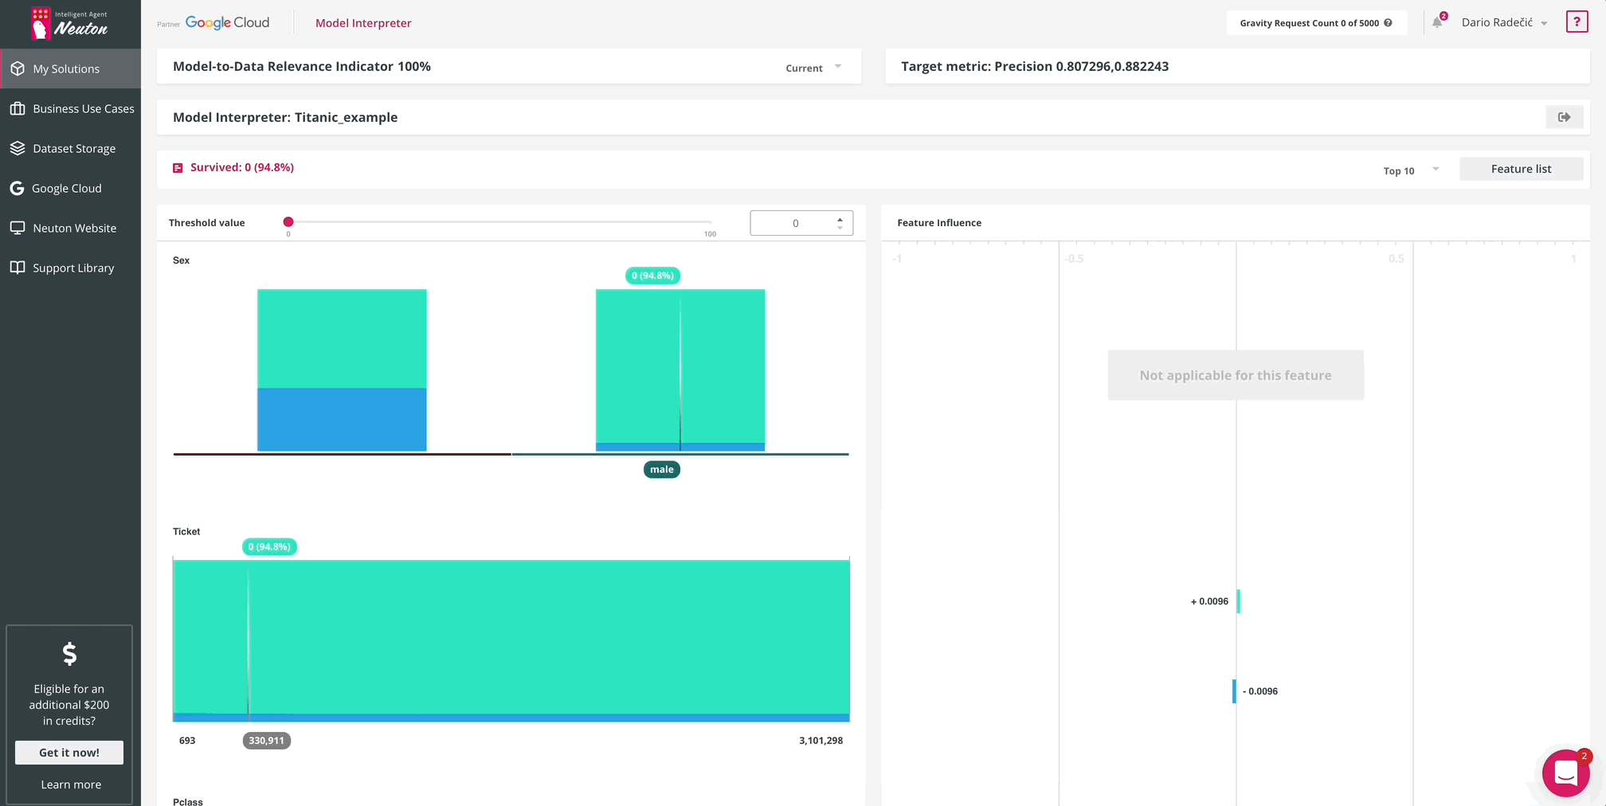This screenshot has height=806, width=1606.
Task: Click the Feature list button
Action: 1521,169
